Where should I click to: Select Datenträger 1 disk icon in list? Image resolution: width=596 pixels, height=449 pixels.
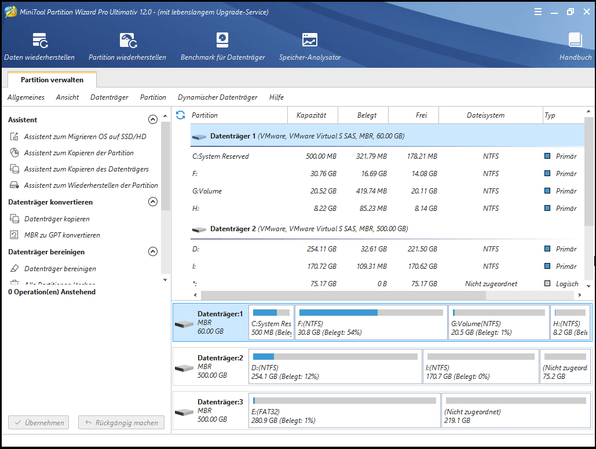[x=199, y=137]
